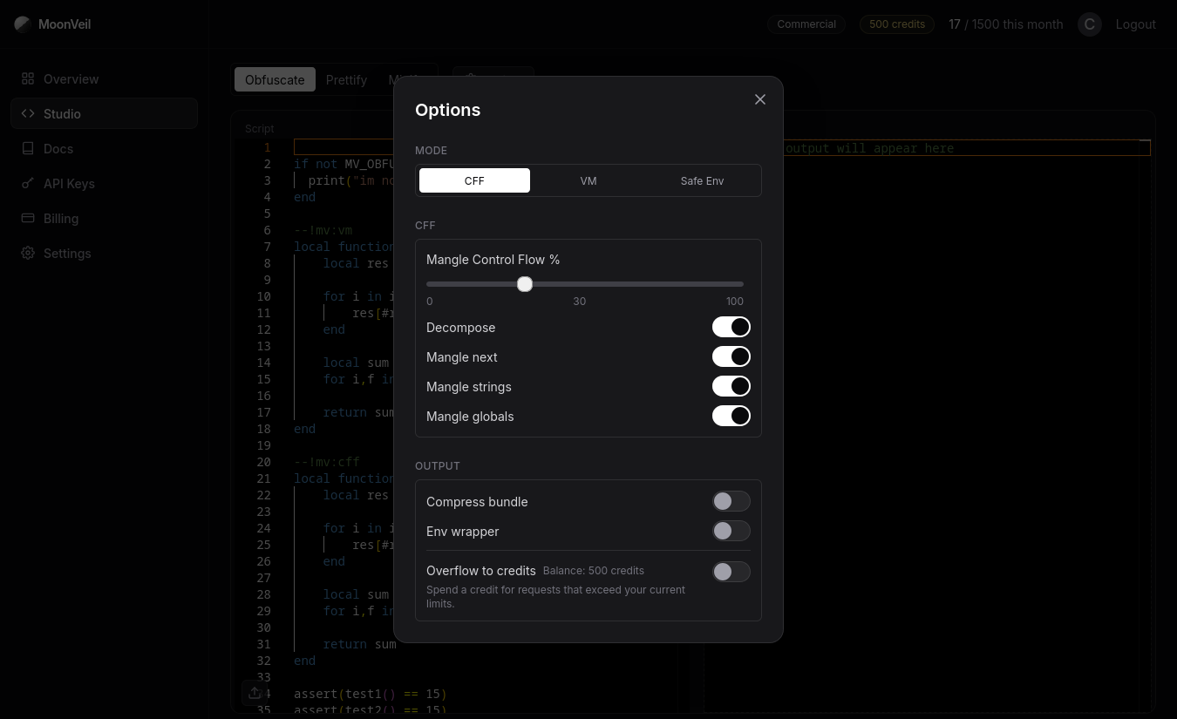Click the API Keys key icon
Image resolution: width=1177 pixels, height=719 pixels.
pyautogui.click(x=28, y=183)
